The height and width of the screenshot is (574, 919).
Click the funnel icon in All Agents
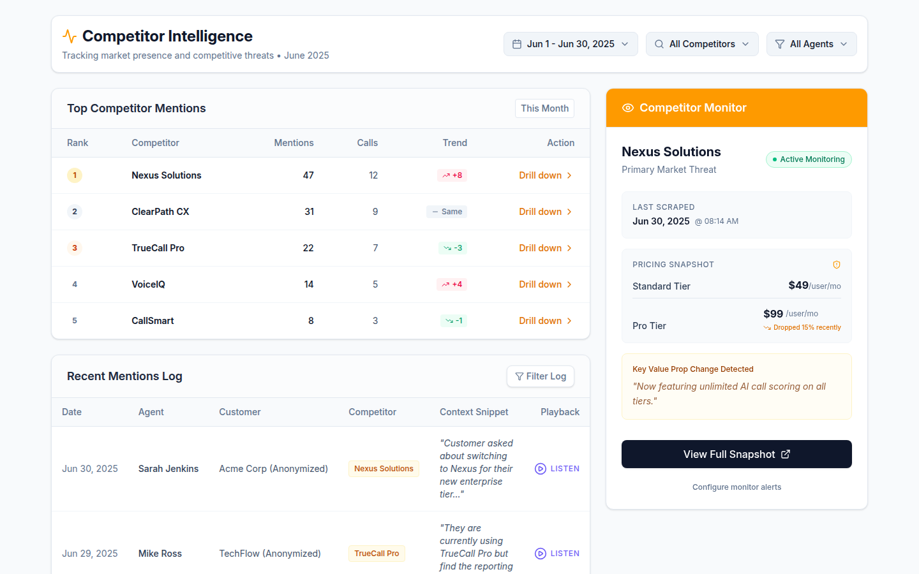tap(780, 44)
